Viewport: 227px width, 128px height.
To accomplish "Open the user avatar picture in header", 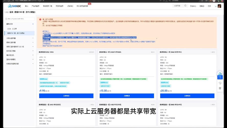I will (219, 6).
